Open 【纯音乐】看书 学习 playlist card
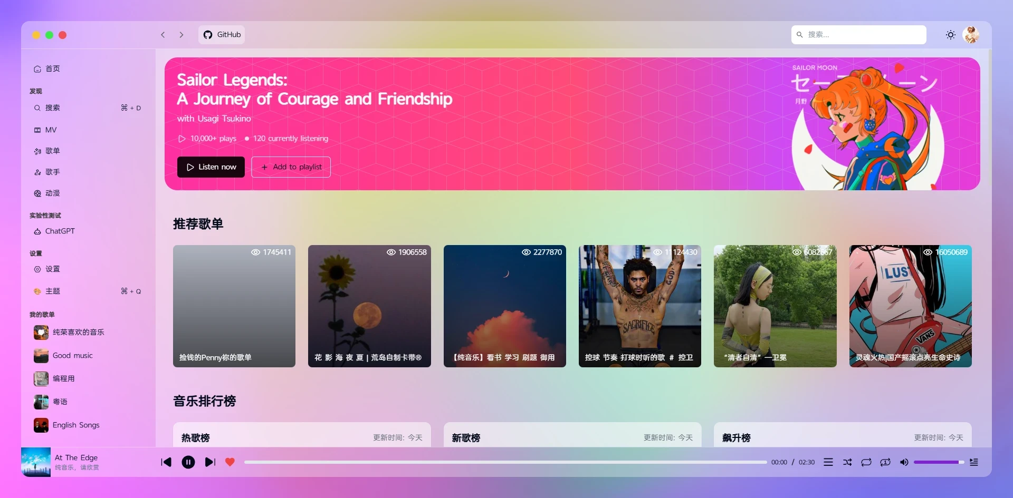This screenshot has width=1013, height=498. pyautogui.click(x=505, y=306)
